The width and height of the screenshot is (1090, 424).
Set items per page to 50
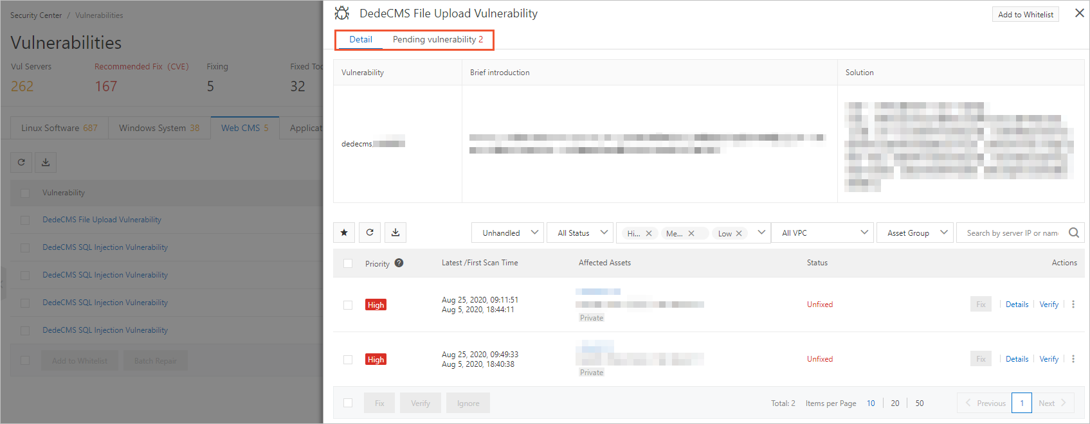[x=920, y=403]
